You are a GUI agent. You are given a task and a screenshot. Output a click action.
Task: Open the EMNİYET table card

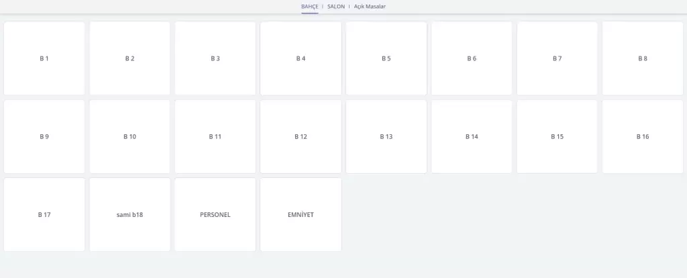(301, 214)
